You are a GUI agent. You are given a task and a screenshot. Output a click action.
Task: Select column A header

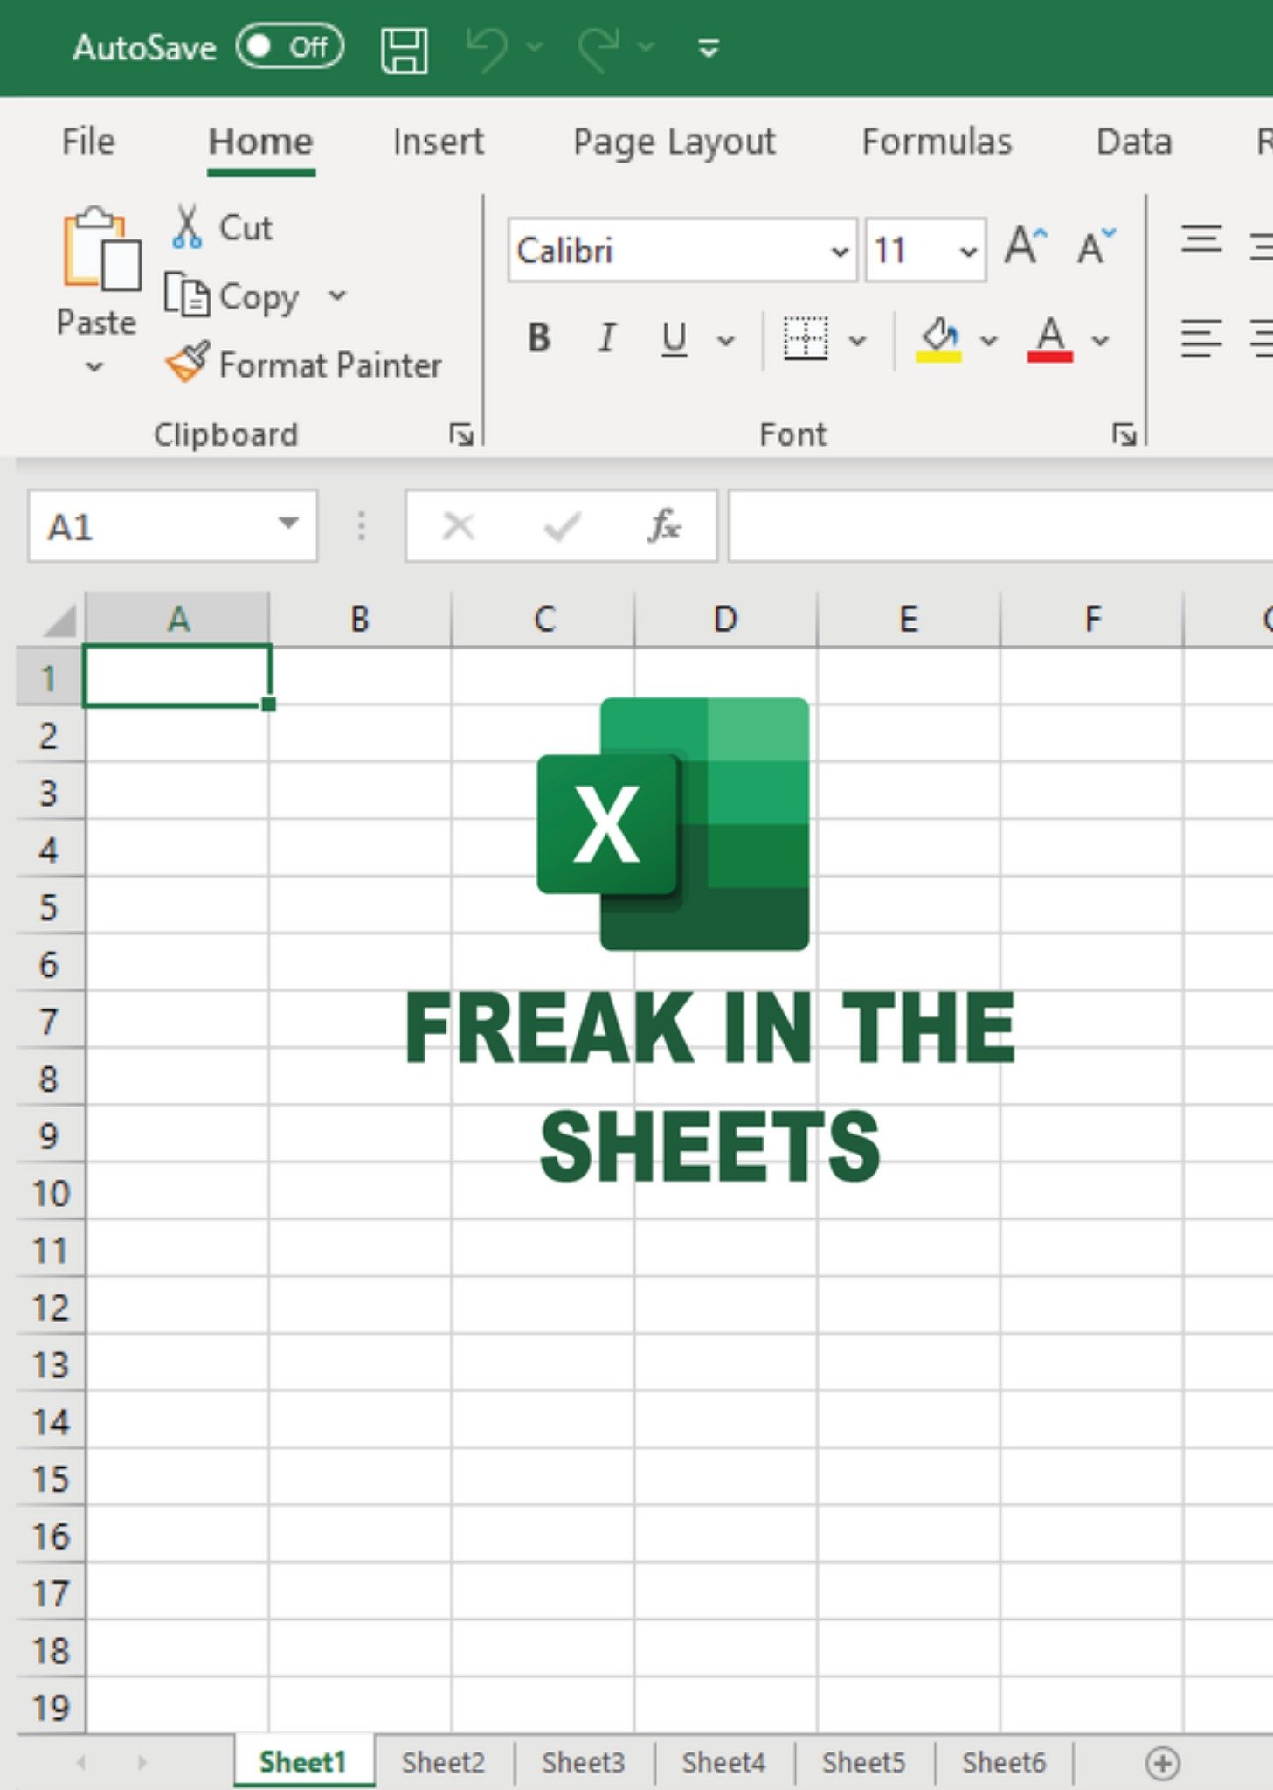tap(177, 619)
